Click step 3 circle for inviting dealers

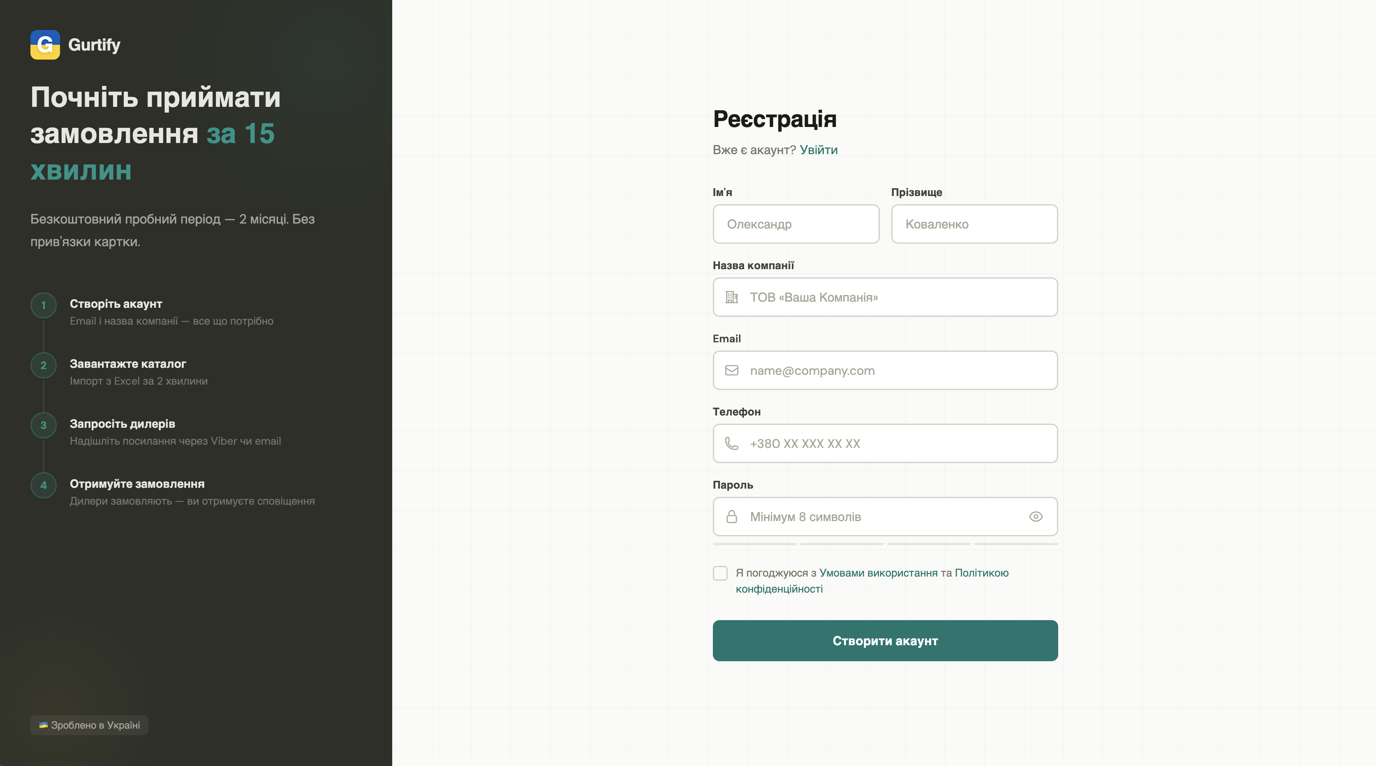[43, 425]
